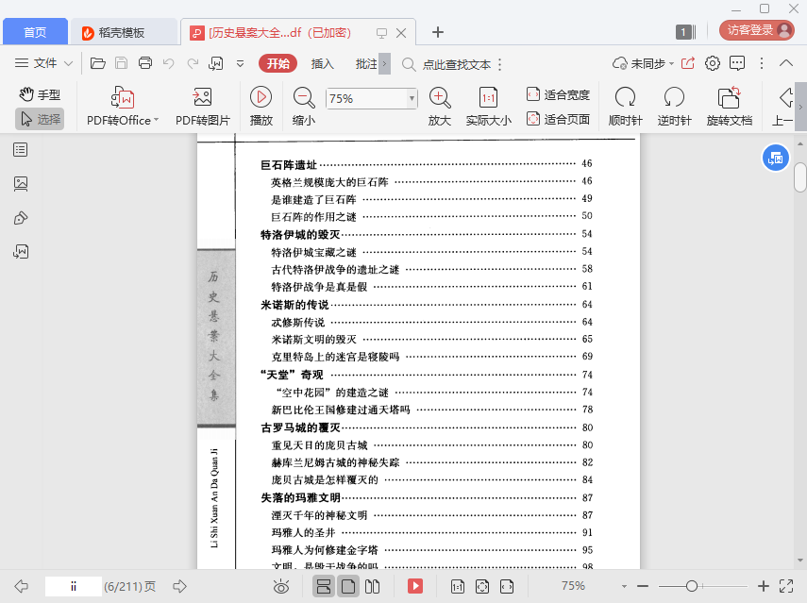This screenshot has width=807, height=603.
Task: Choose 适合宽度 fit width
Action: [559, 94]
